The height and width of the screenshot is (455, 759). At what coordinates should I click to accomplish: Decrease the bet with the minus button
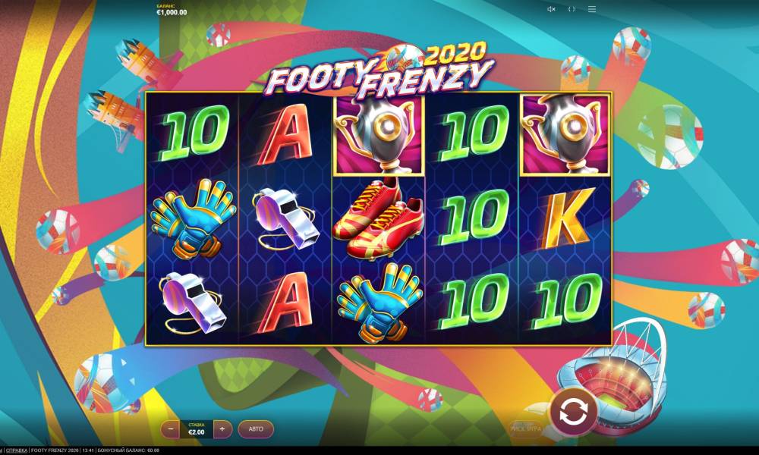tap(170, 429)
